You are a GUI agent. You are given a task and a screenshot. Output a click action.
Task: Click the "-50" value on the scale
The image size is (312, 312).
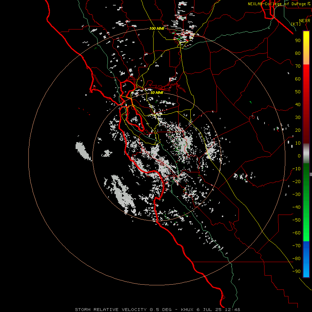click(x=296, y=220)
